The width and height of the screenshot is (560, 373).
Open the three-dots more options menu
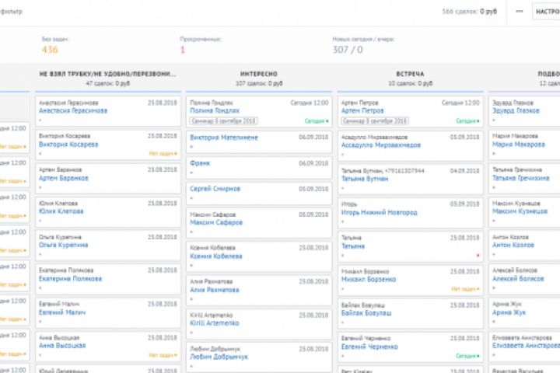(x=520, y=12)
